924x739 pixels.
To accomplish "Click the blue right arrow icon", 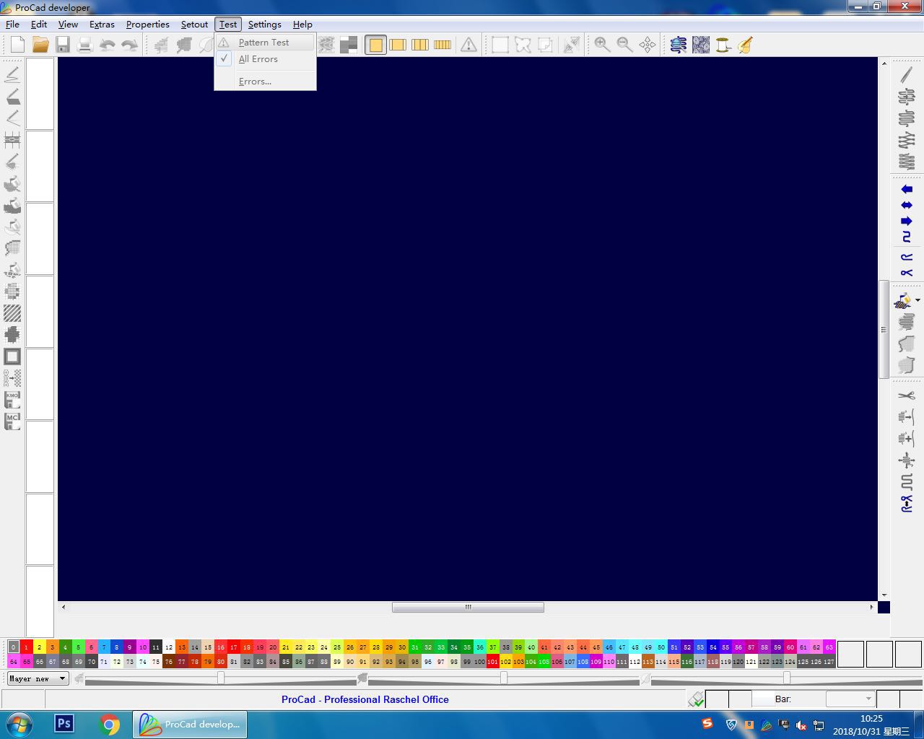I will point(907,221).
